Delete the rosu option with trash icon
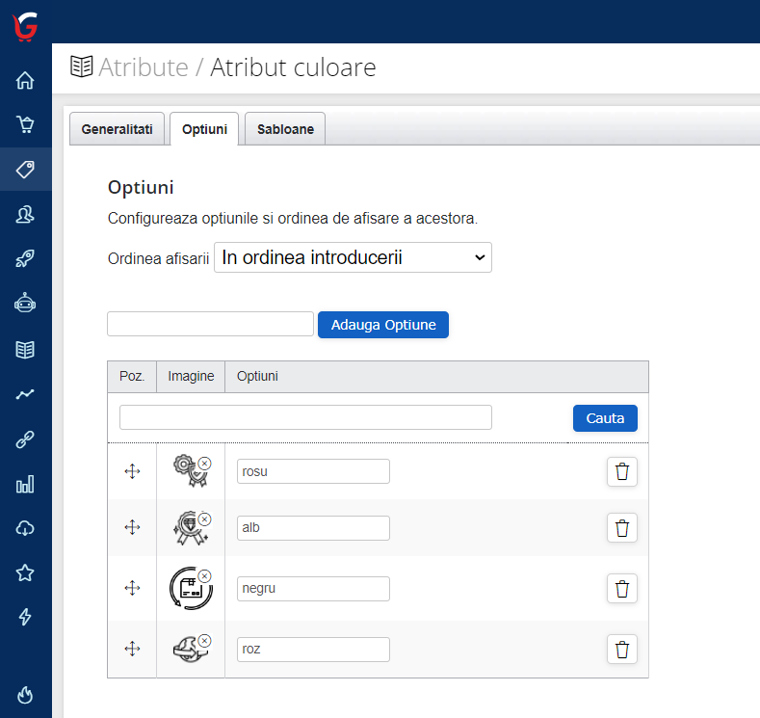760x718 pixels. pyautogui.click(x=621, y=472)
